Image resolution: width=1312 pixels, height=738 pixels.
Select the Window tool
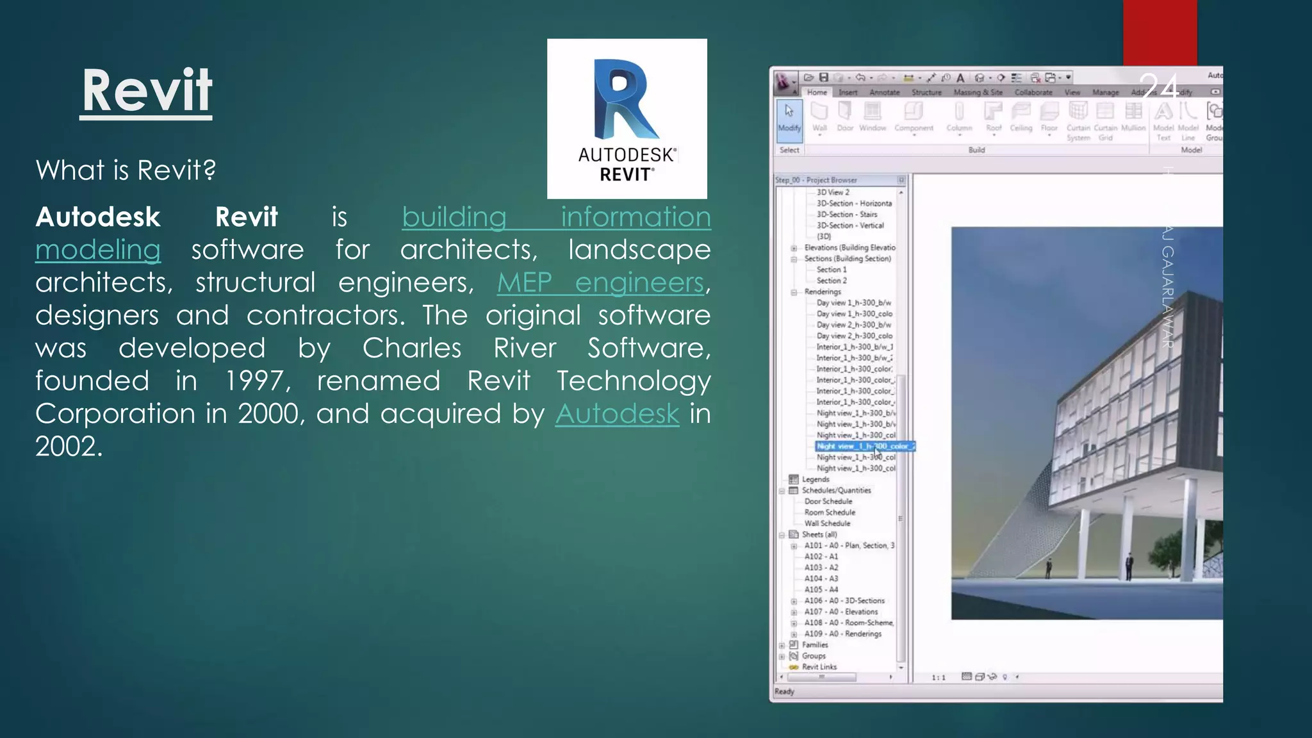[873, 116]
